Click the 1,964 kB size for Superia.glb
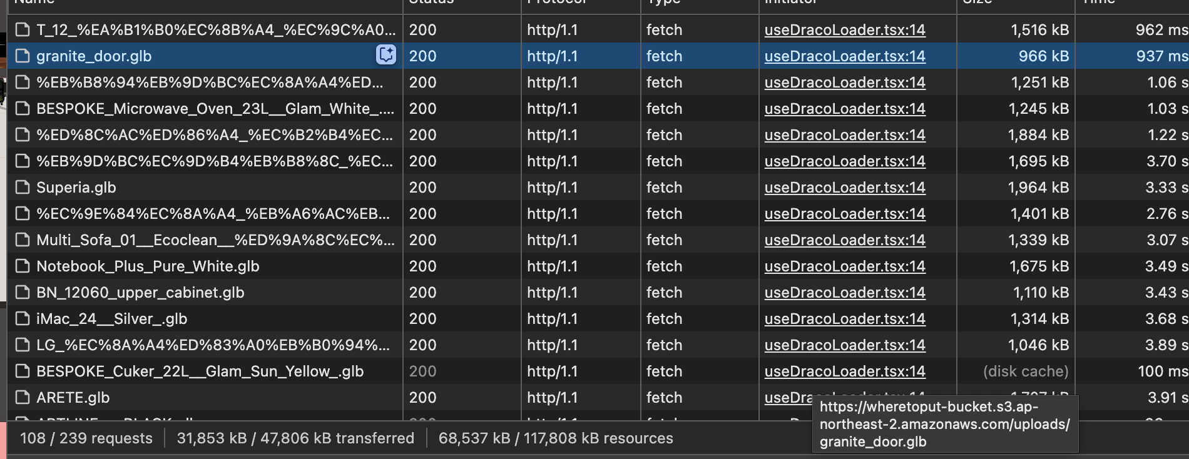Image resolution: width=1189 pixels, height=459 pixels. 1038,187
